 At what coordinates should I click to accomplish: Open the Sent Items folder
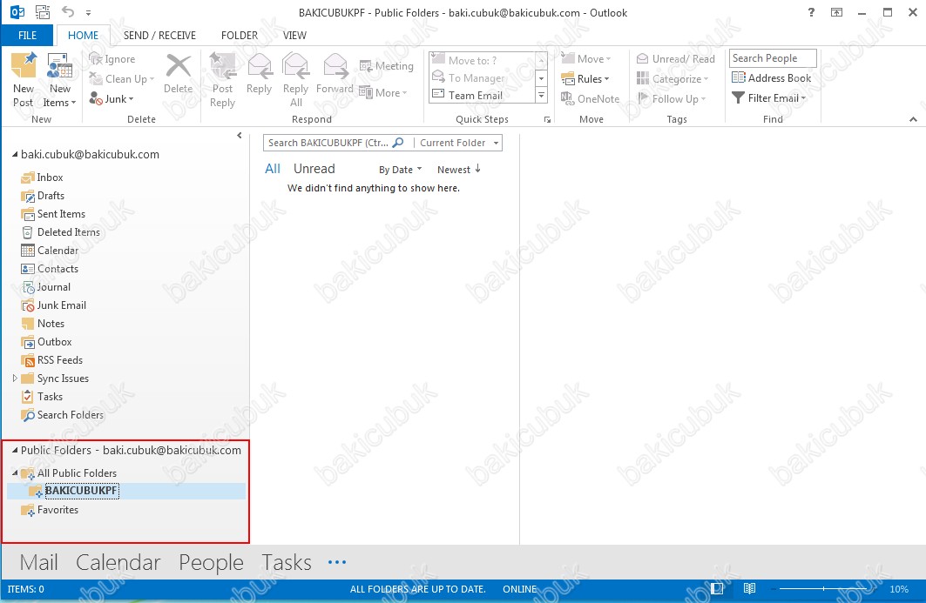coord(53,213)
